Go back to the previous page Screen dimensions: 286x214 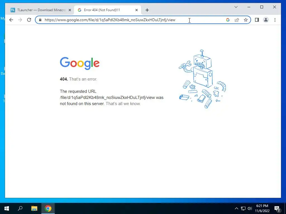coord(11,20)
